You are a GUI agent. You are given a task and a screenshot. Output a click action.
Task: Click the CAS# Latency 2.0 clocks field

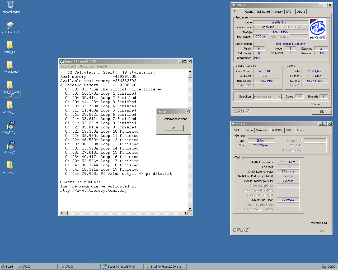[x=288, y=172]
